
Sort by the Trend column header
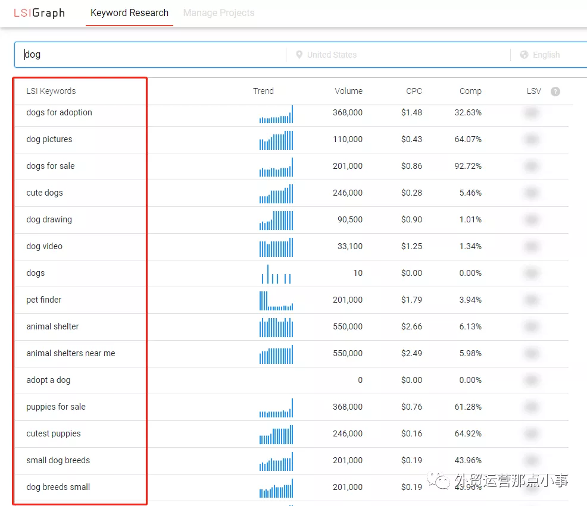point(263,92)
